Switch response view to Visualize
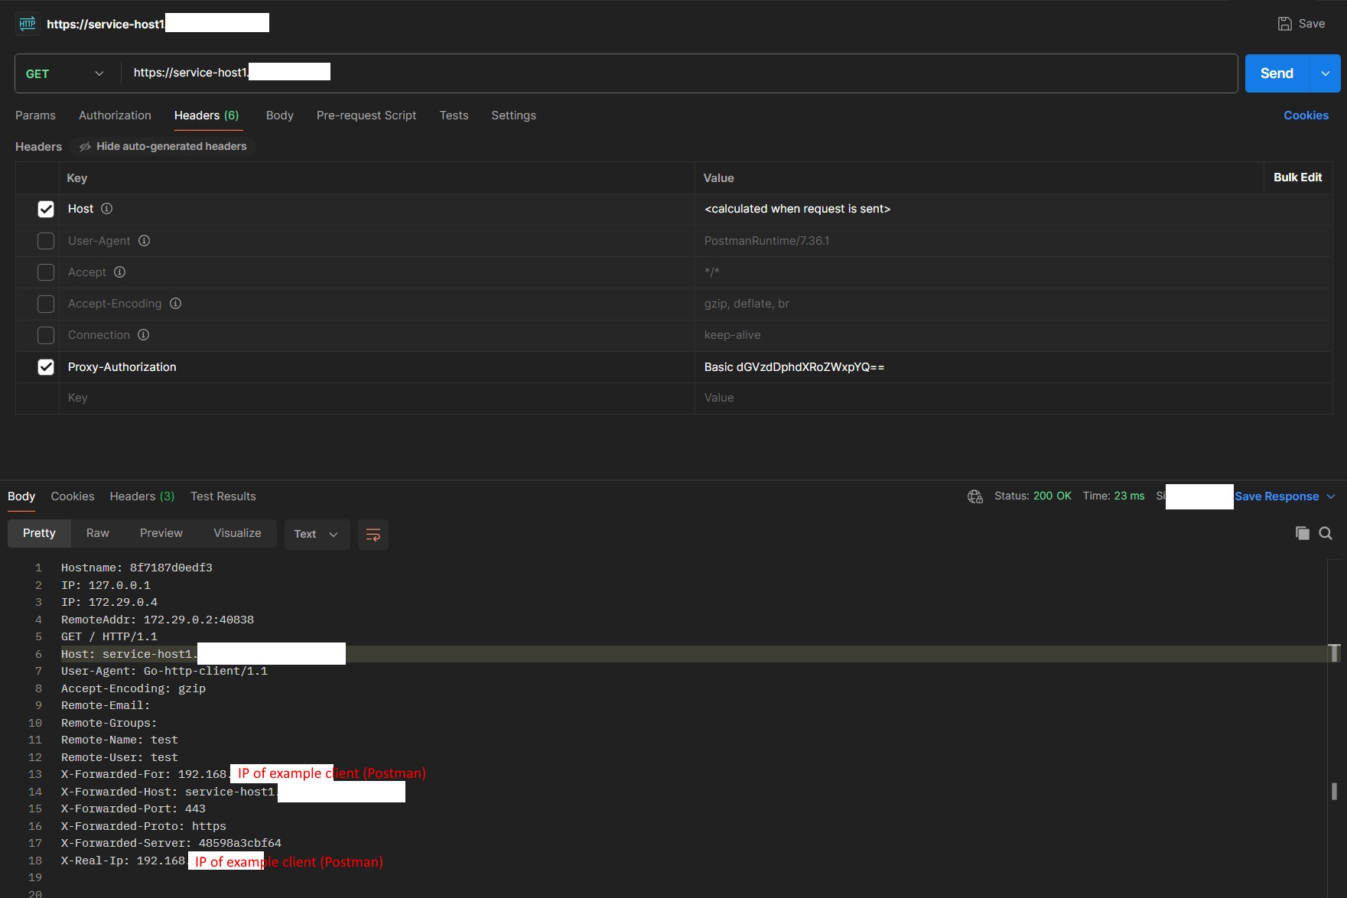This screenshot has width=1347, height=898. tap(237, 533)
